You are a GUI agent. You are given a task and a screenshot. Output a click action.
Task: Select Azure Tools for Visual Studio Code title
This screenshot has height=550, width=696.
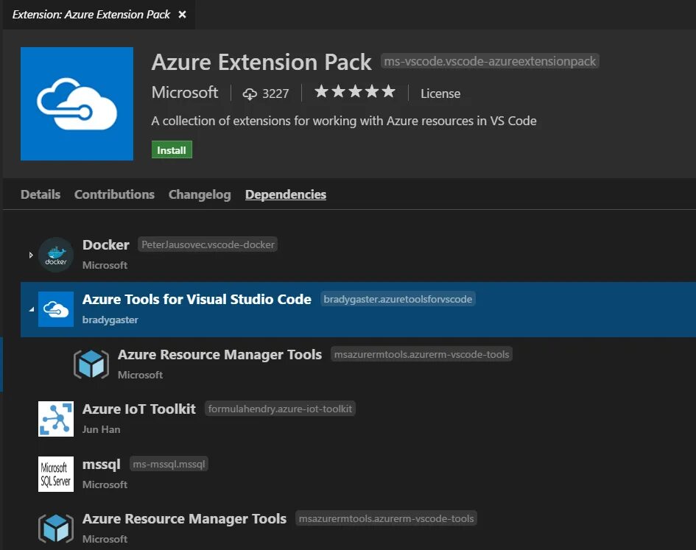point(197,299)
